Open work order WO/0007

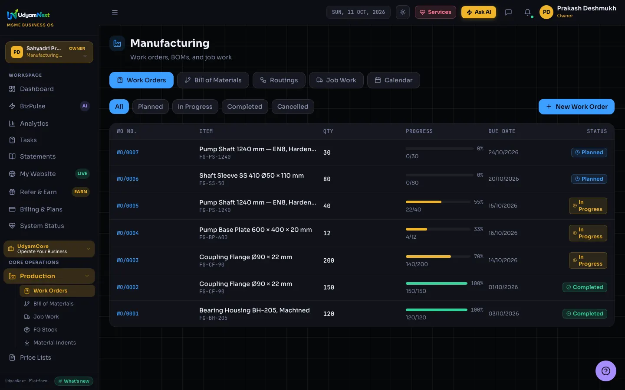click(128, 153)
